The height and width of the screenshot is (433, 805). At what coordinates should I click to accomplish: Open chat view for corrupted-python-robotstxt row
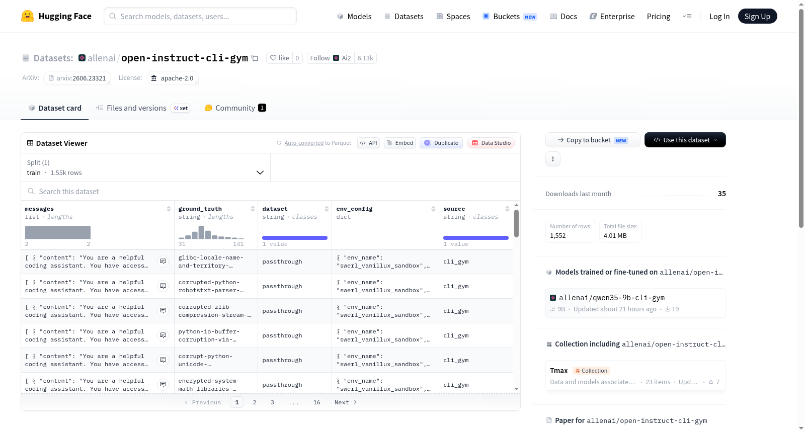click(163, 286)
